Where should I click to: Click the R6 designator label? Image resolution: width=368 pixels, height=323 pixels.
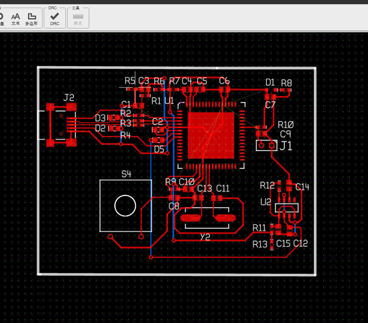pyautogui.click(x=159, y=81)
